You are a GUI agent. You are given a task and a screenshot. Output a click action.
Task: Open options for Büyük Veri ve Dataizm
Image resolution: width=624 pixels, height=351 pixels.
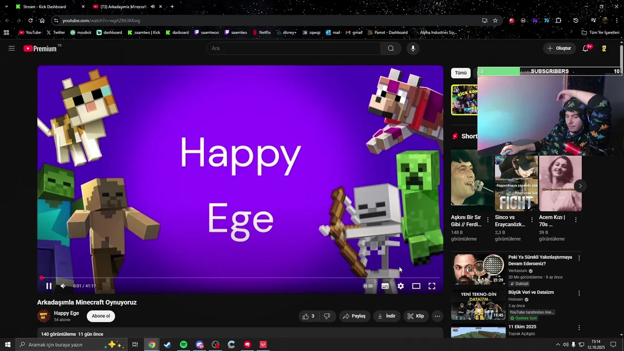(579, 293)
